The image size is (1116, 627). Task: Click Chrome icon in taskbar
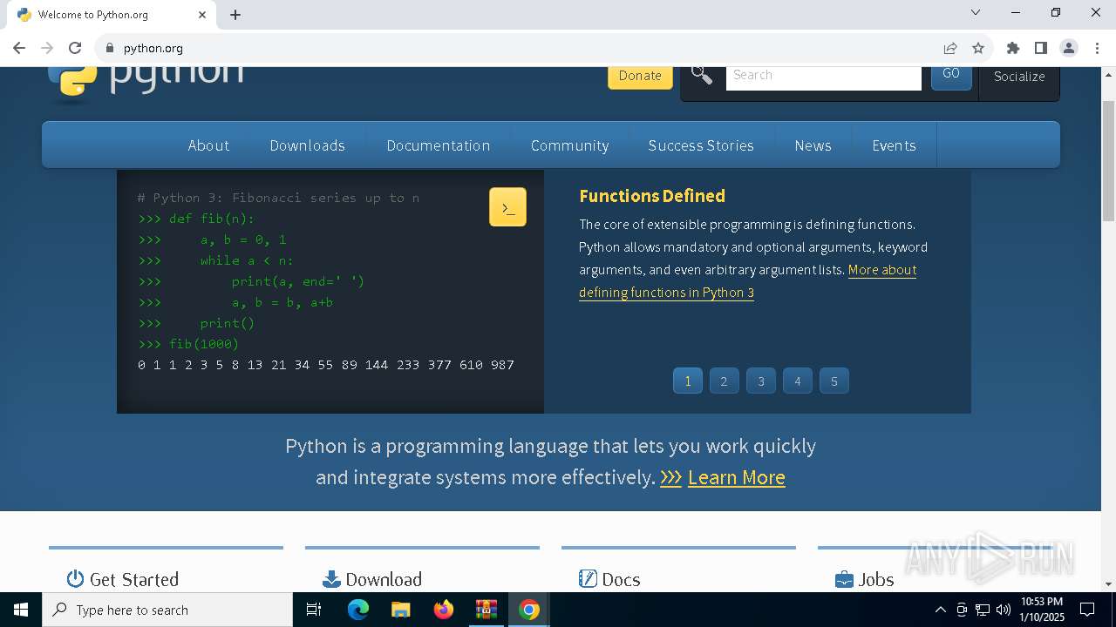tap(528, 610)
